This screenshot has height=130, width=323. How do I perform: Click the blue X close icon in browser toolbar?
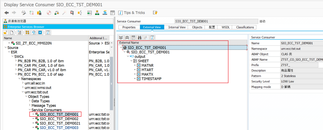point(40,32)
